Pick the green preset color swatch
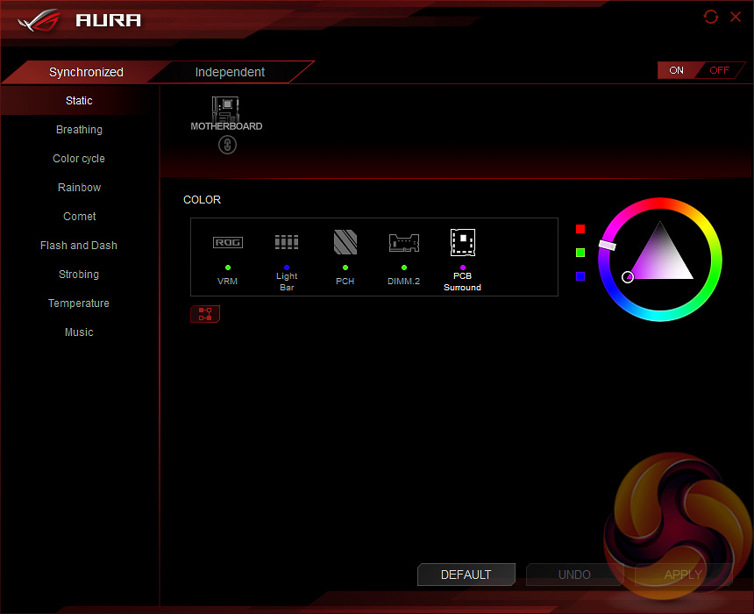The width and height of the screenshot is (754, 614). [580, 253]
